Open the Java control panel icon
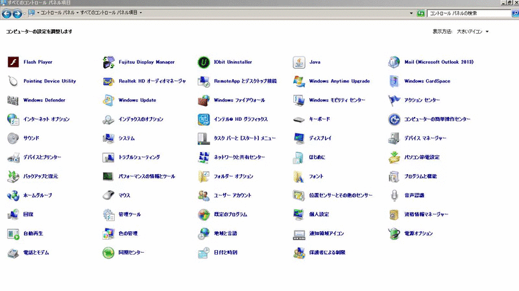Image resolution: width=519 pixels, height=291 pixels. point(299,62)
